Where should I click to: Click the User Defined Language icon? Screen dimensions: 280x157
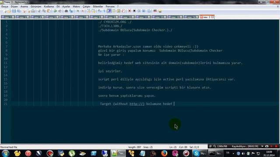(114, 11)
